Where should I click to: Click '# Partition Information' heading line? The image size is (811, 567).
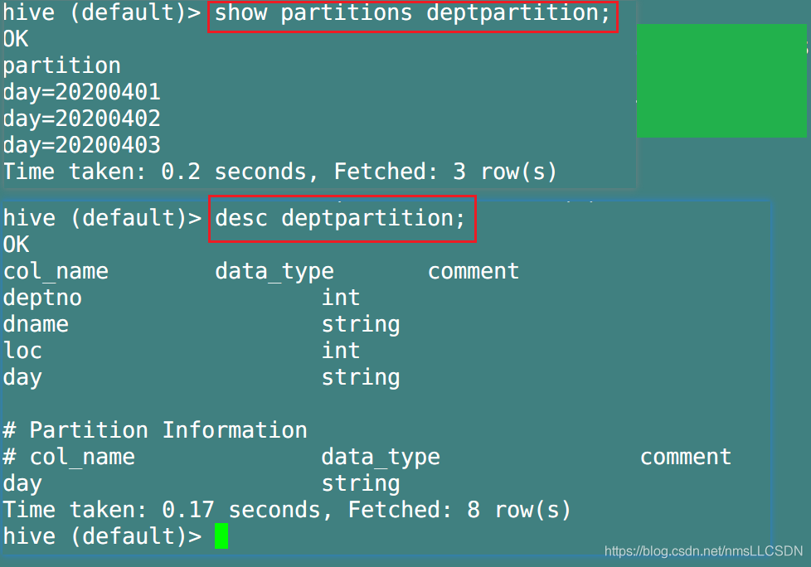(x=155, y=430)
